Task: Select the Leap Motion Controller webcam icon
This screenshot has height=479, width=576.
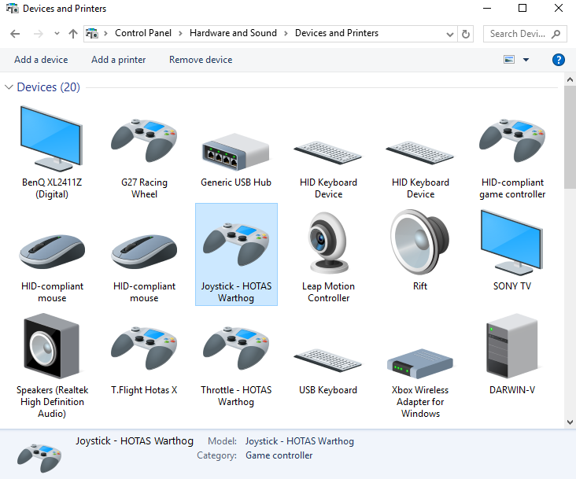Action: (328, 242)
